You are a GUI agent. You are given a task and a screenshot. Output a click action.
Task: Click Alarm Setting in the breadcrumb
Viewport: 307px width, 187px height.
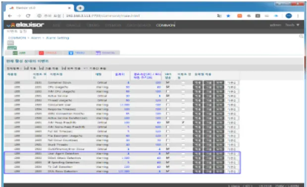[x=57, y=38]
